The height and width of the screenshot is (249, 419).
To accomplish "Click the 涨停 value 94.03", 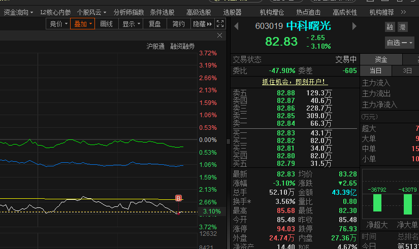I will (285, 229).
